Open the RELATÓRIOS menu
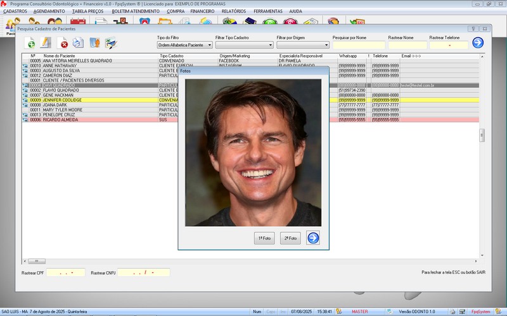Viewport: 507px width, 316px height. pos(234,11)
